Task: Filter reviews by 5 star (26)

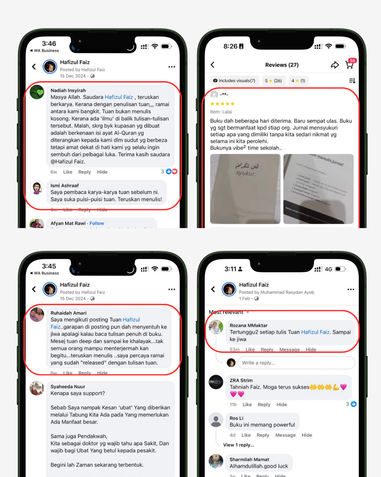Action: (x=273, y=81)
